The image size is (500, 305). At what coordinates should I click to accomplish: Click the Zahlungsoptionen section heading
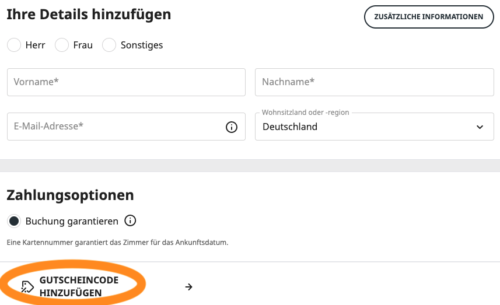point(70,195)
